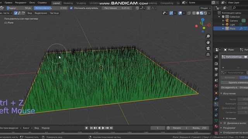Open the Physics properties tab icon
Viewport: 248px width, 139px height.
216,110
